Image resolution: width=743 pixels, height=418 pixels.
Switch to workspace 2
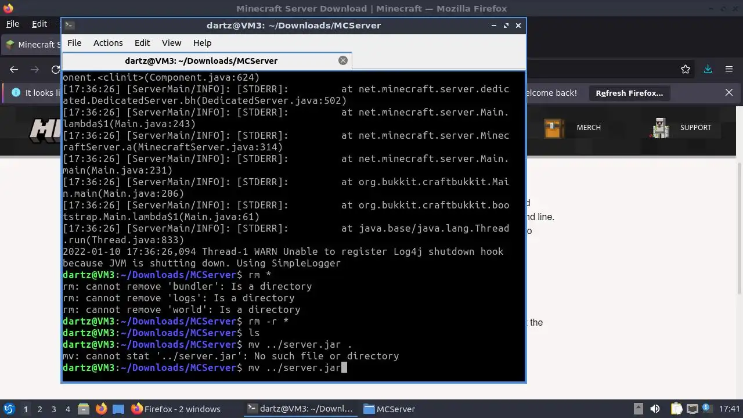pyautogui.click(x=39, y=409)
